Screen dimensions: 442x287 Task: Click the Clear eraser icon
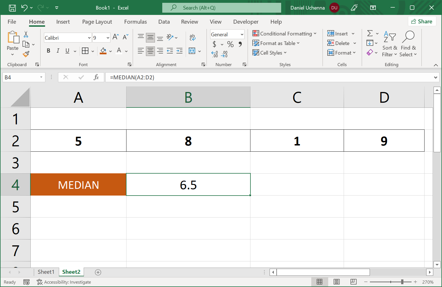[x=370, y=53]
